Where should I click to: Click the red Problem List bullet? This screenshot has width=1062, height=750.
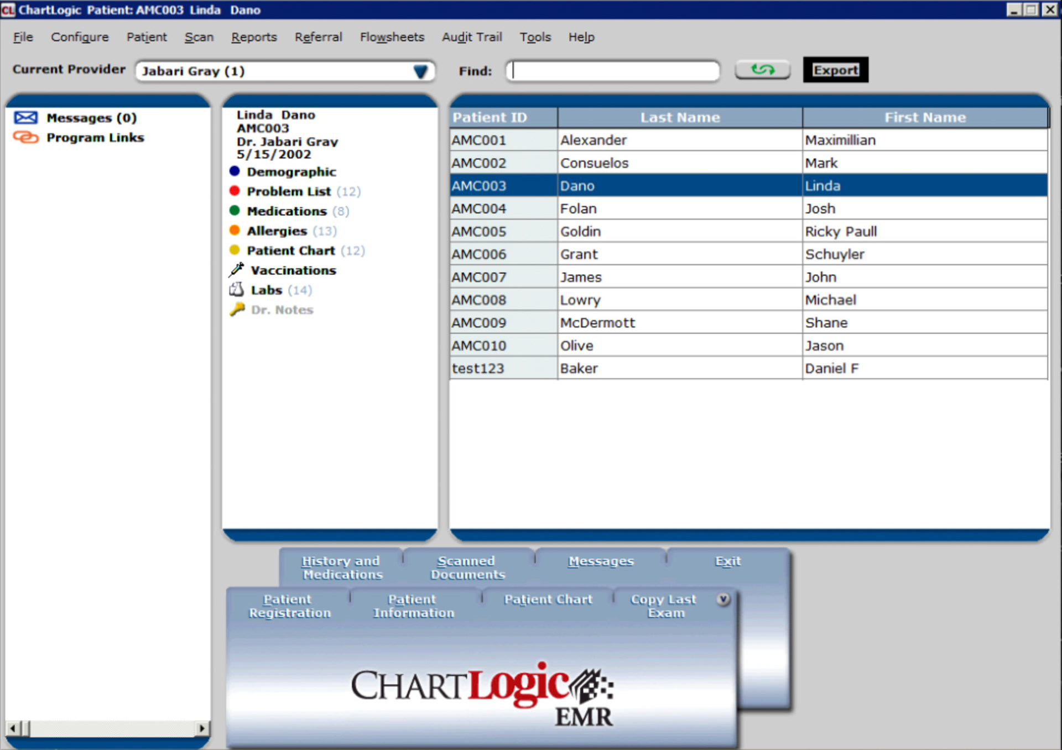point(235,191)
